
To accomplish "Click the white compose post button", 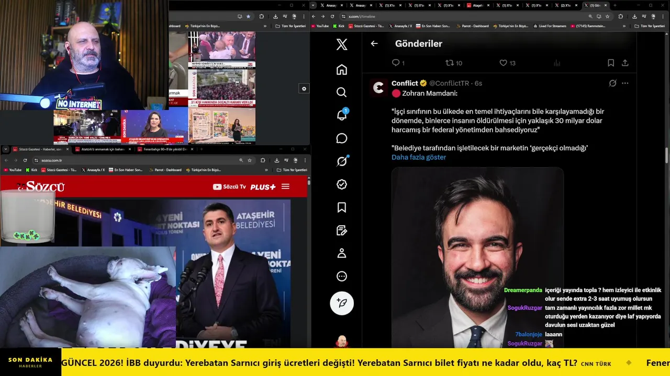I will [x=342, y=303].
